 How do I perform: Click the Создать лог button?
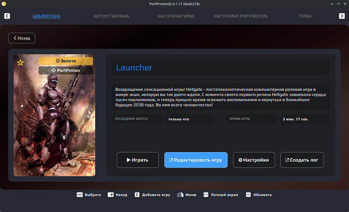point(302,160)
